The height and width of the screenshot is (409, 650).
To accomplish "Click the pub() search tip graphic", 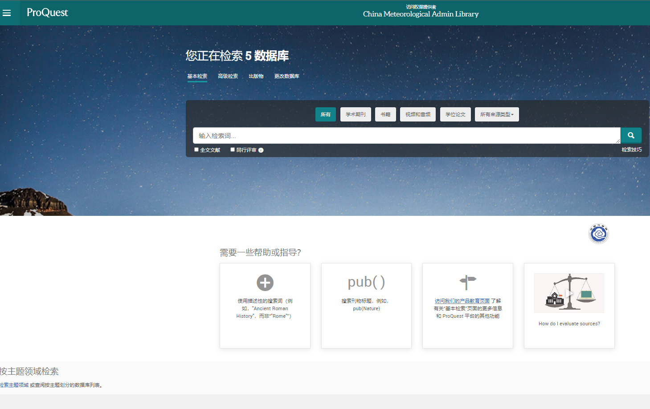I will point(366,282).
